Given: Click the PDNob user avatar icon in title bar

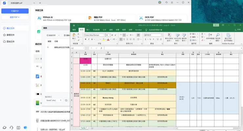Looking at the screenshot, I should click(160, 3).
